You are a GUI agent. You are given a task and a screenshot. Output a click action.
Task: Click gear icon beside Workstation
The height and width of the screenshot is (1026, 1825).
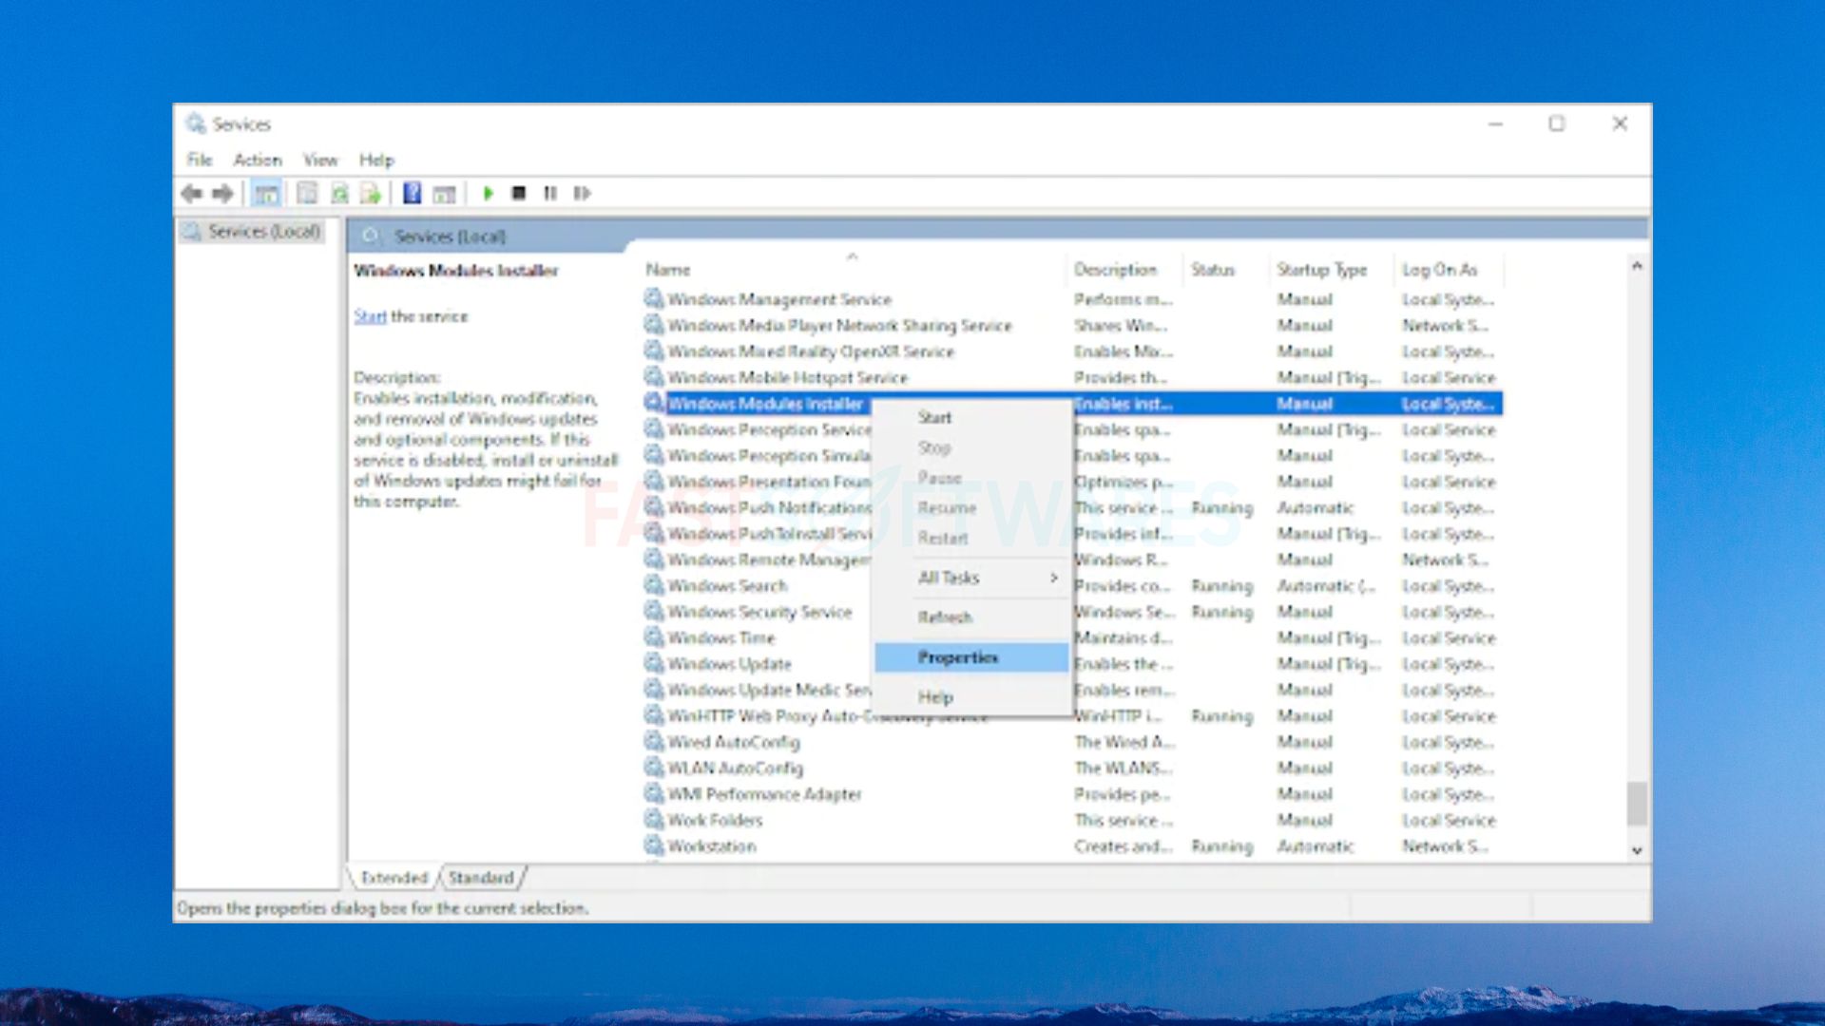[654, 845]
